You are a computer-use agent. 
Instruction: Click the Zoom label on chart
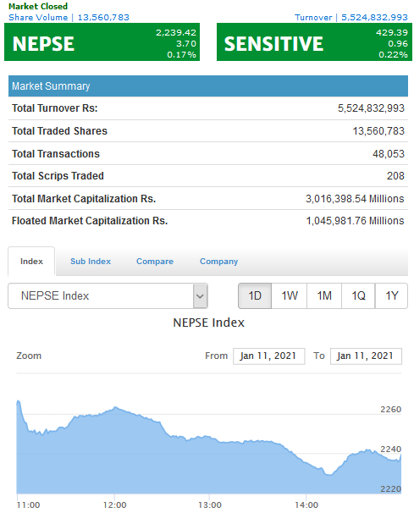pos(29,356)
